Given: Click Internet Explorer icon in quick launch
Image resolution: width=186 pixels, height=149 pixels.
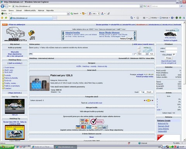Looking at the screenshot, I should pyautogui.click(x=17, y=147).
